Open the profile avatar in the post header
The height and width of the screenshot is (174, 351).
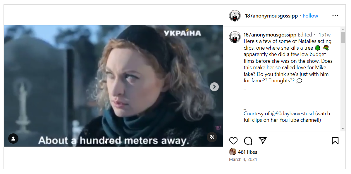click(235, 16)
